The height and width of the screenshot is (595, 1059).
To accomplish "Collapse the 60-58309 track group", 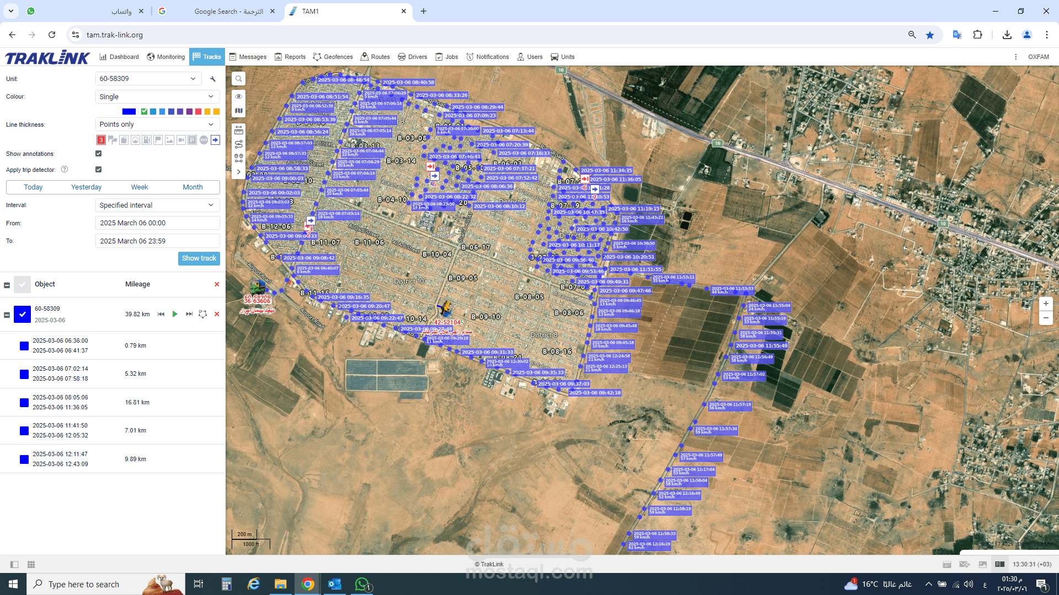I will coord(7,315).
